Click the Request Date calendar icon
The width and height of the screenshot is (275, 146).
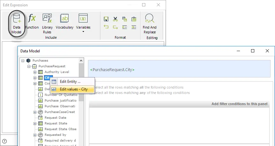point(40,118)
